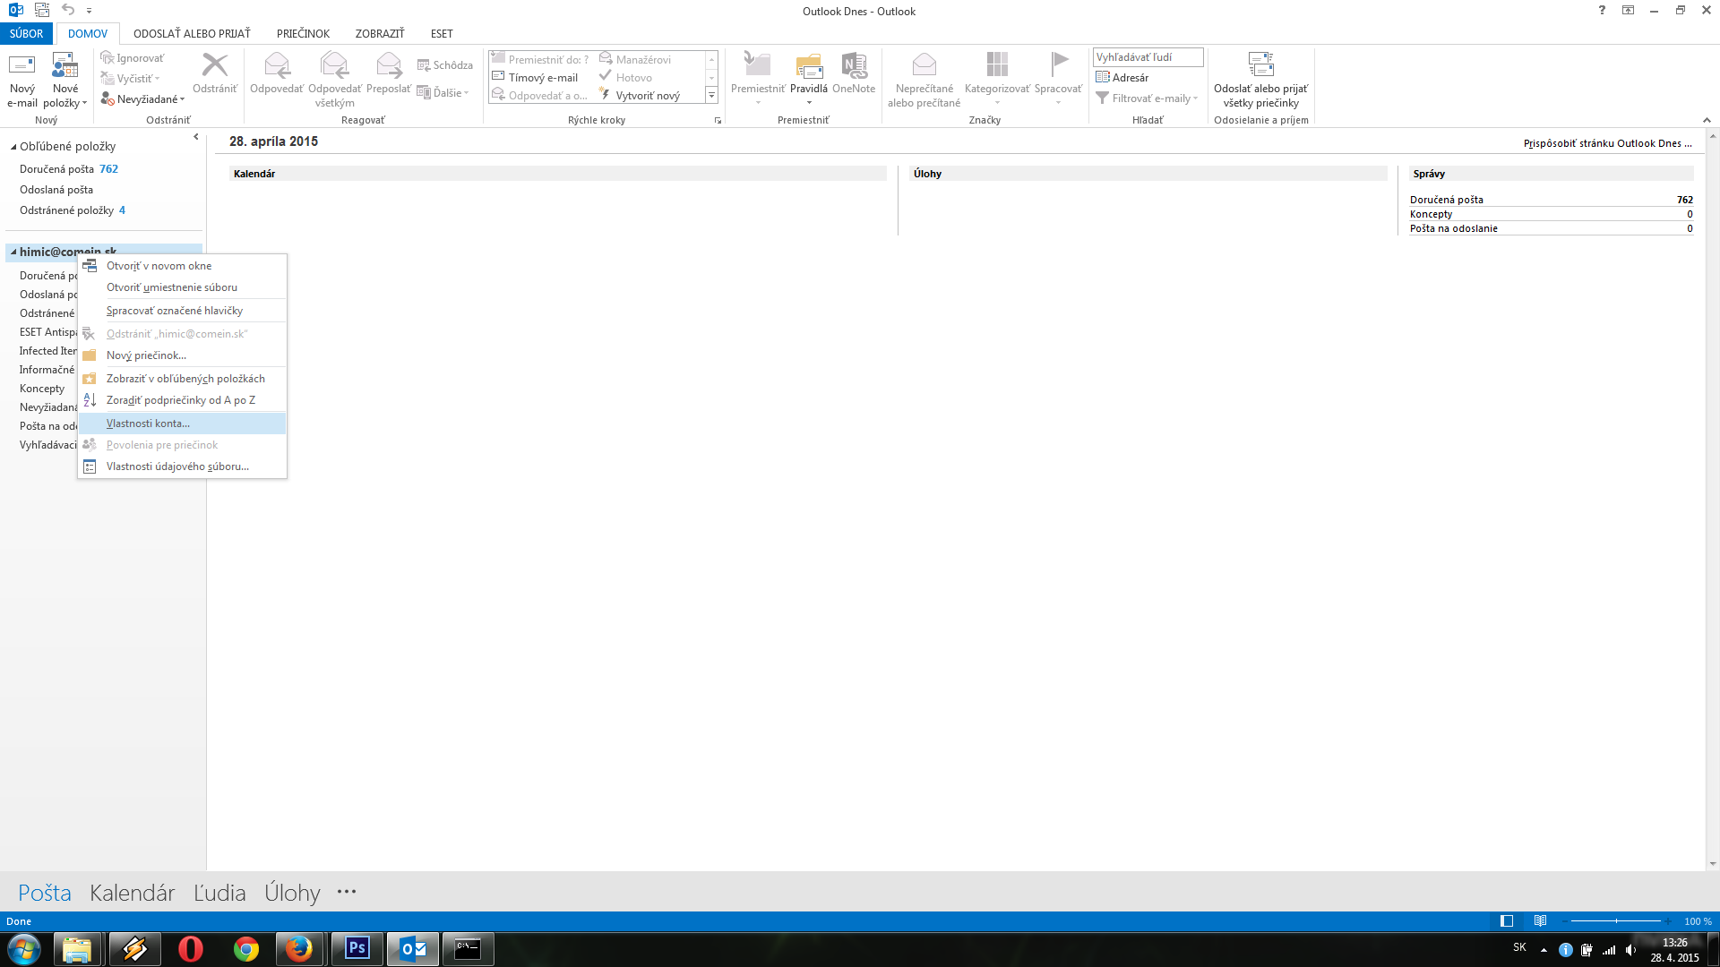Viewport: 1720px width, 967px height.
Task: Click Odoslať alebo prijať všetky priečinky
Action: pyautogui.click(x=1260, y=80)
